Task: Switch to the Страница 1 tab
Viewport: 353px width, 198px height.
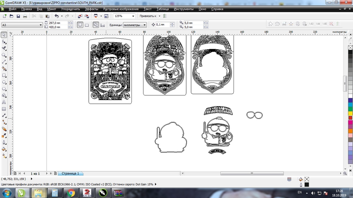Action: coord(70,174)
